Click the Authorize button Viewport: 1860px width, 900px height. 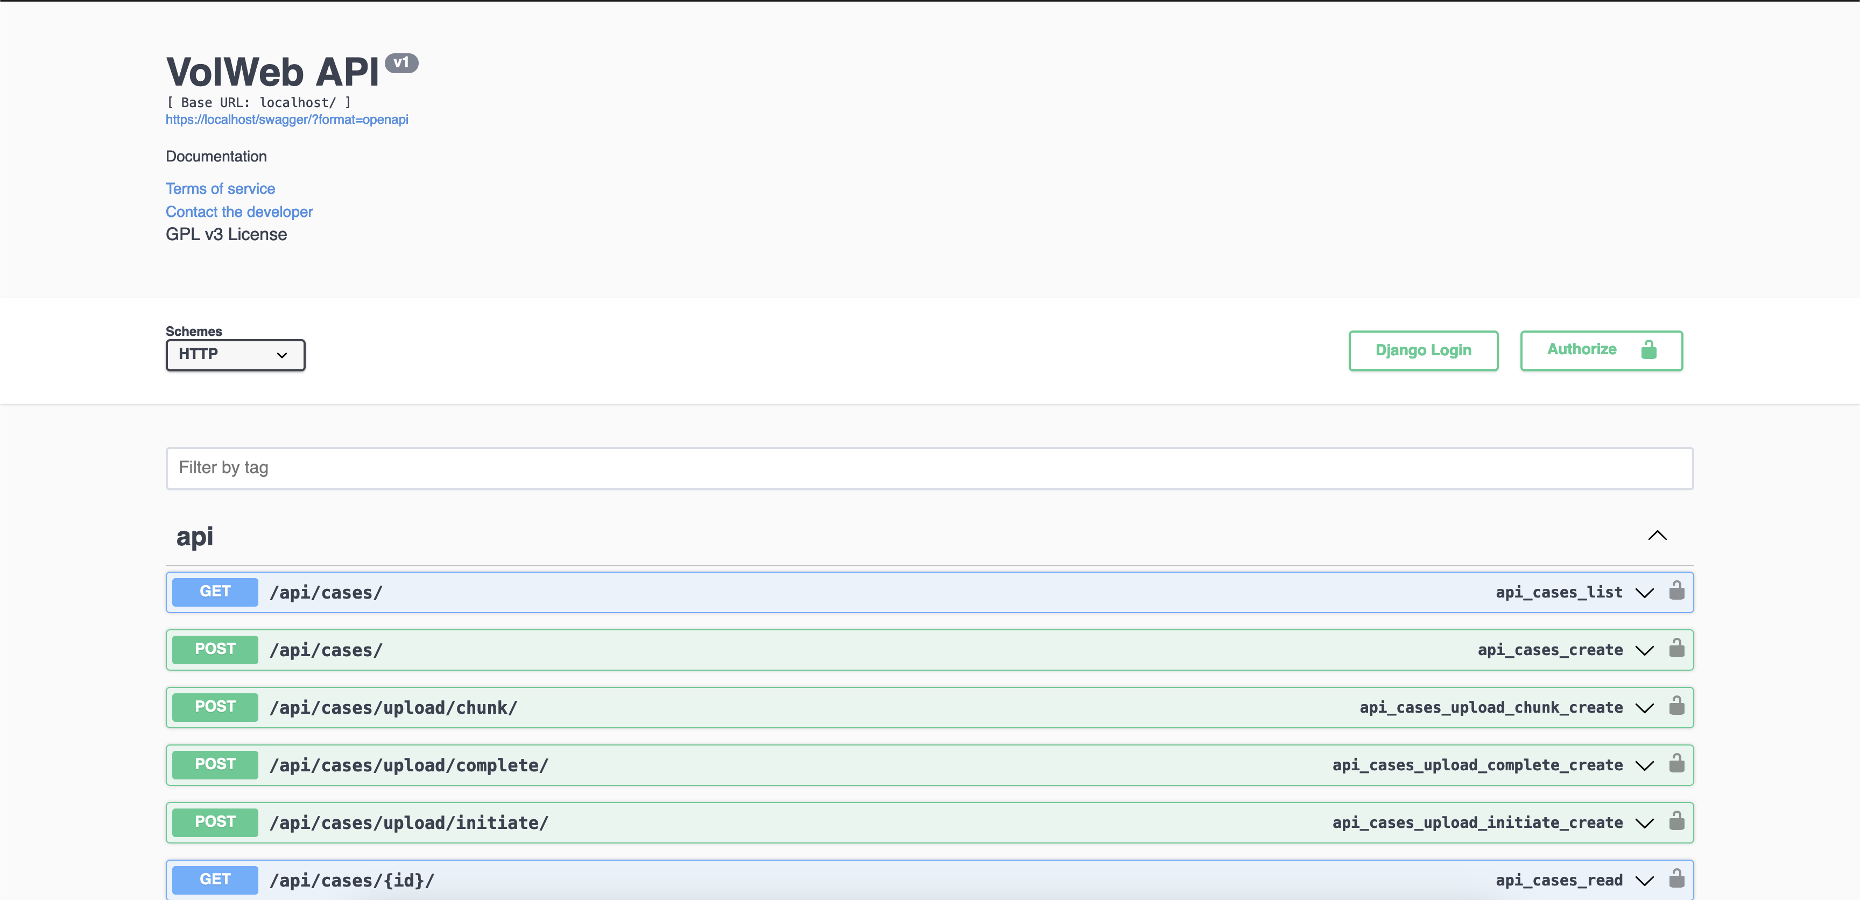click(x=1602, y=350)
